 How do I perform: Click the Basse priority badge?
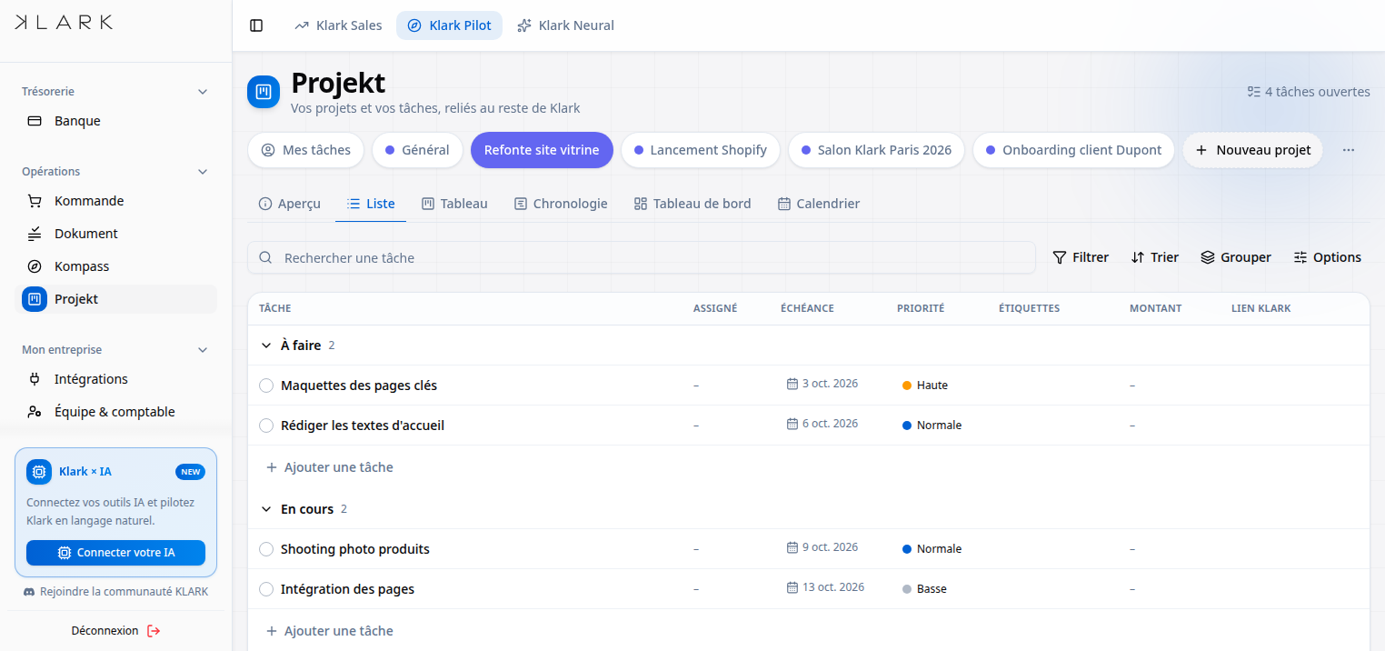925,589
